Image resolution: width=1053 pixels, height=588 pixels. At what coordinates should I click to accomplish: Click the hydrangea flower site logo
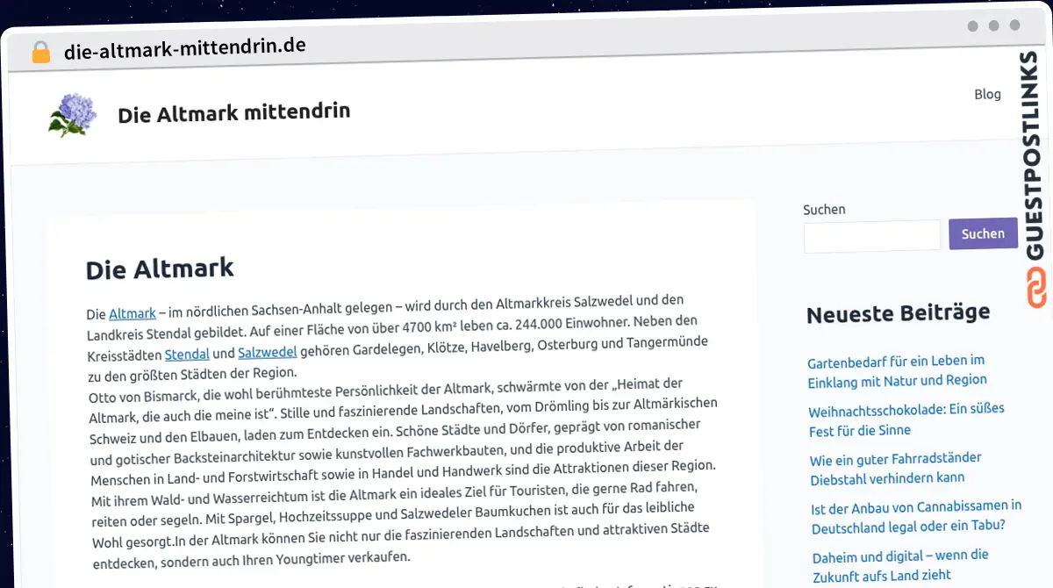pyautogui.click(x=72, y=116)
